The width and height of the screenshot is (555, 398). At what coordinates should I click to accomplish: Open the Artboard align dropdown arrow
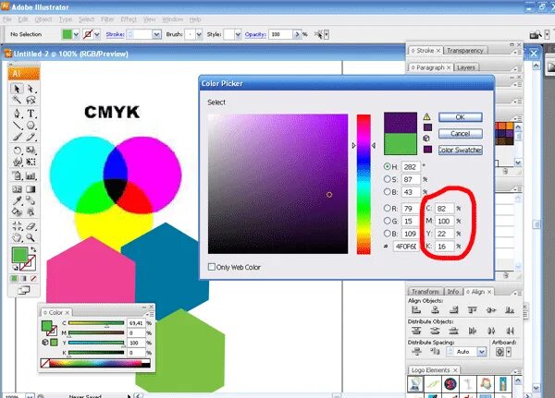(509, 352)
